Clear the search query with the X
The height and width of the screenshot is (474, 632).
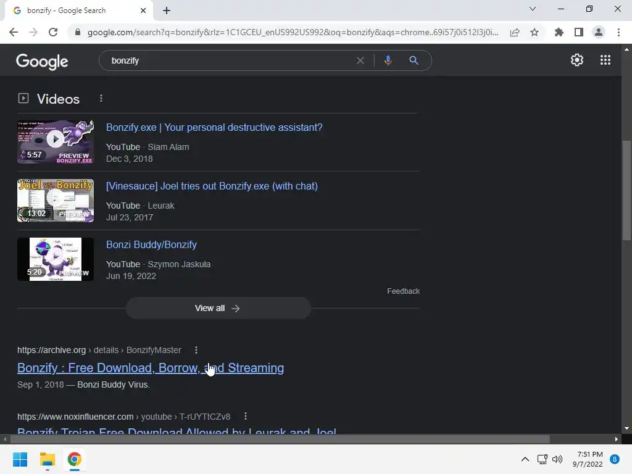[360, 60]
